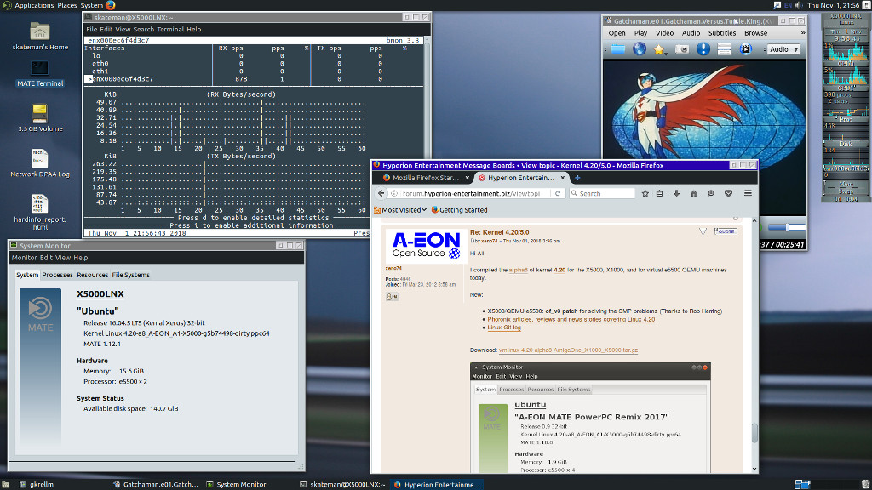Open a new Firefox tab with plus

[x=577, y=178]
